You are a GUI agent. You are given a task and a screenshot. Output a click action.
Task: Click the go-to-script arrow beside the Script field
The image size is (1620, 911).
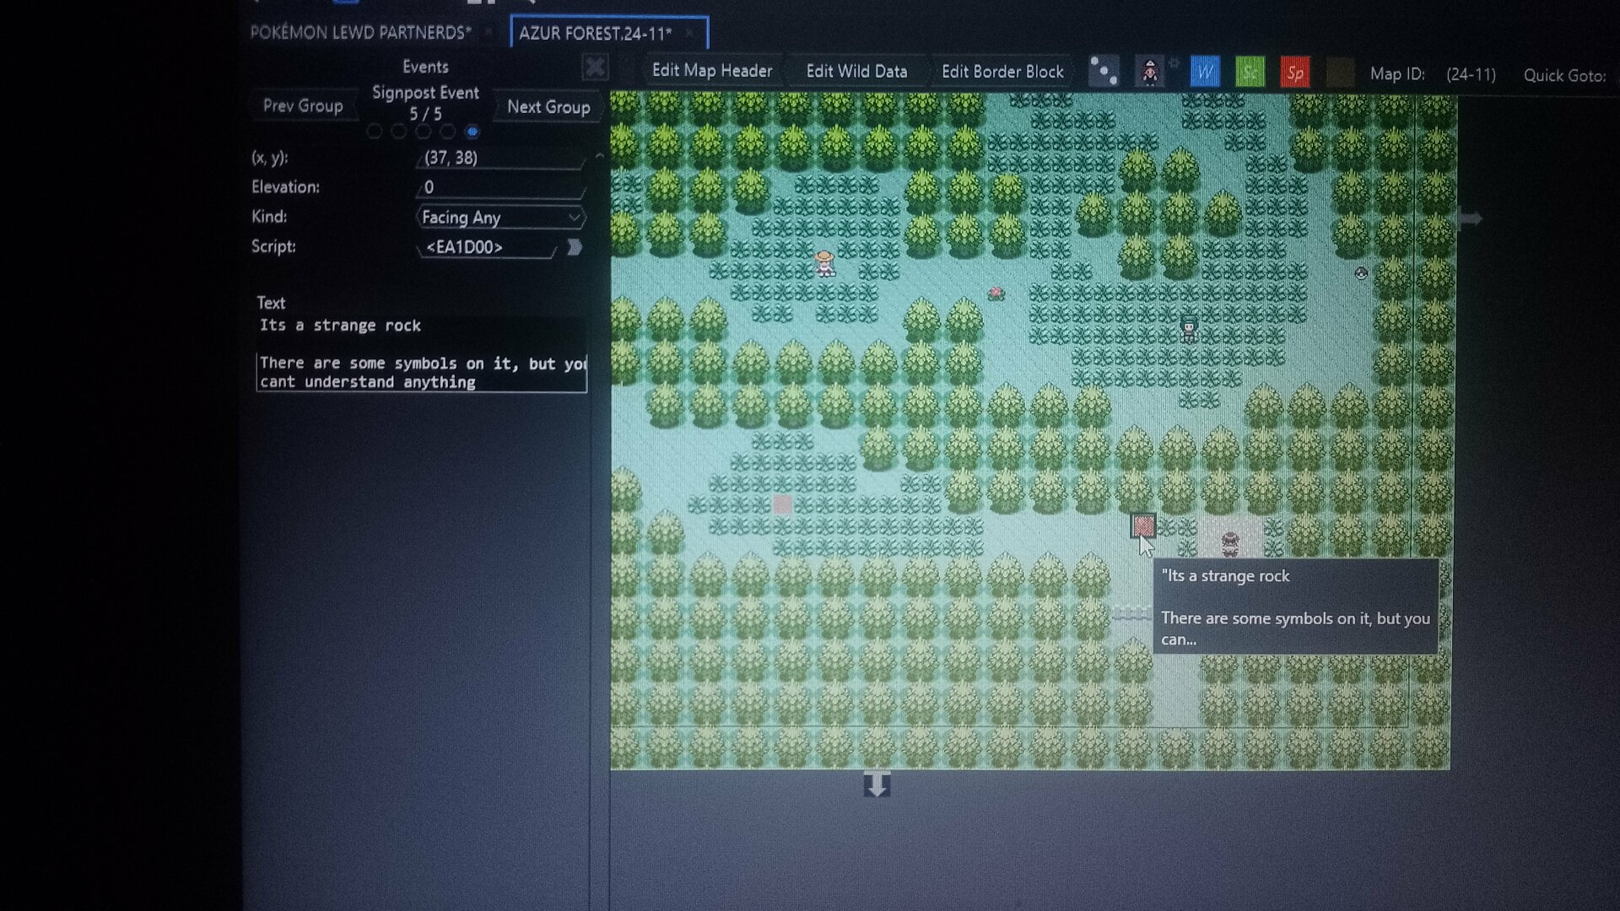(x=575, y=247)
